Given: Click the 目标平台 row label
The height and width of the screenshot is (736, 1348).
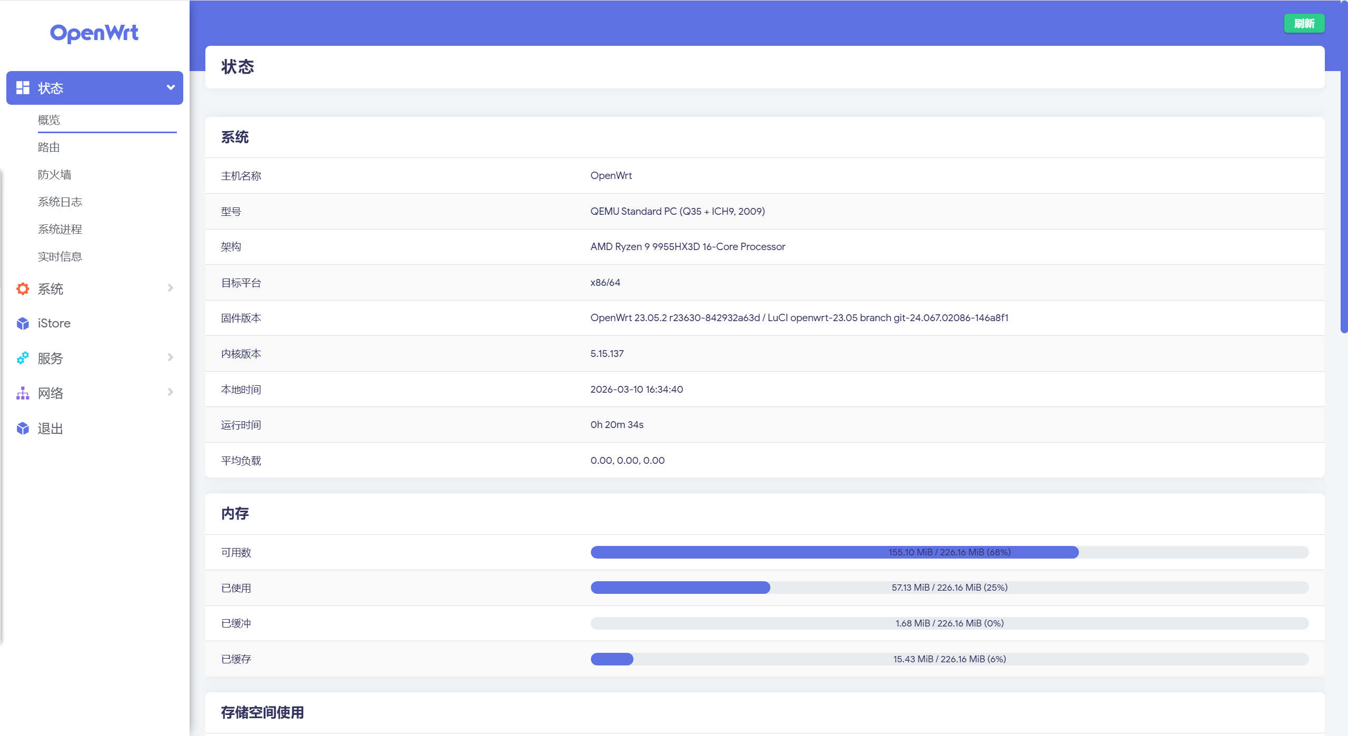Looking at the screenshot, I should 241,283.
